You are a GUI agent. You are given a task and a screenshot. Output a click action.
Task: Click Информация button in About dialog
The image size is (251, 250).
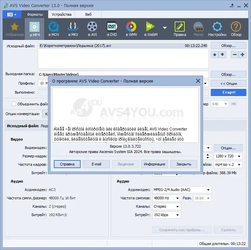coord(155,164)
